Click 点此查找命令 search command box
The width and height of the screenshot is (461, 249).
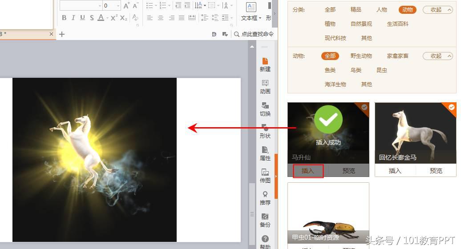(254, 34)
